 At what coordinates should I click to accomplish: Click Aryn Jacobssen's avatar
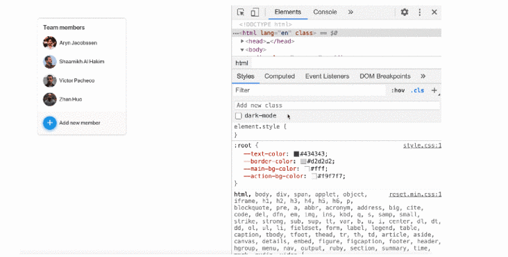(x=49, y=43)
